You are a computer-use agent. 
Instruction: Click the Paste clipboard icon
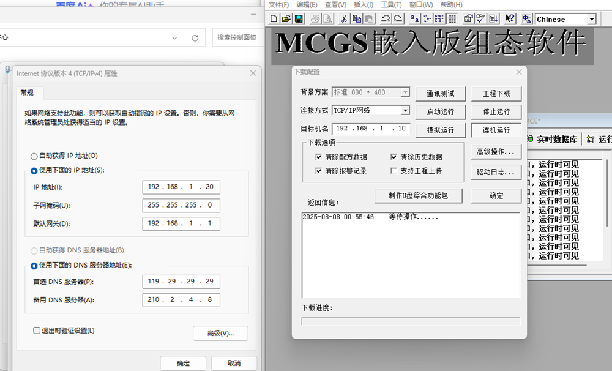pyautogui.click(x=369, y=19)
